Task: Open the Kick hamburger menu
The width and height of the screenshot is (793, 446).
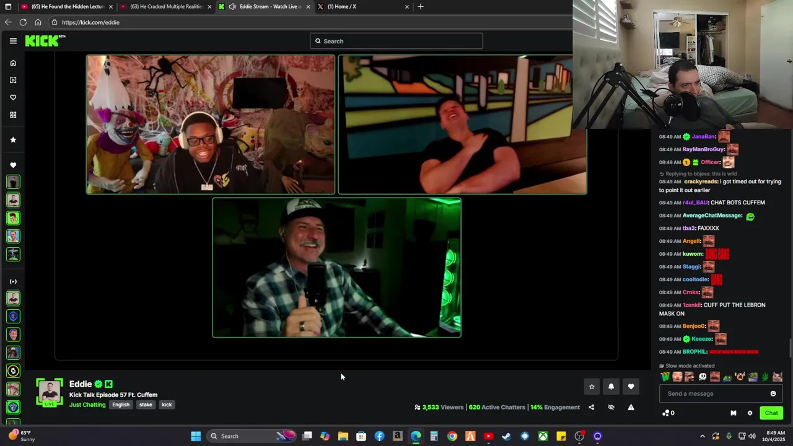Action: coord(13,41)
